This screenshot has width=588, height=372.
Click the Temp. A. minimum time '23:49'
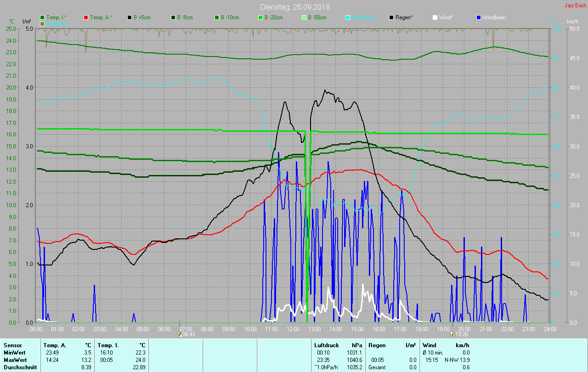coord(52,352)
